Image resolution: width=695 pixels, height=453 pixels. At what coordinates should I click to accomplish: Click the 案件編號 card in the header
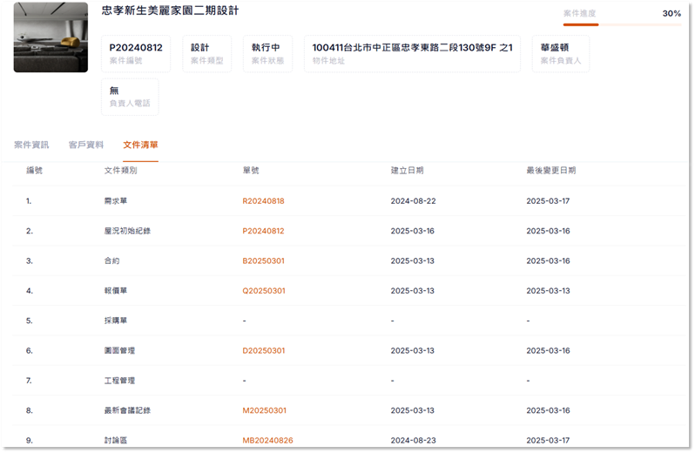click(x=136, y=53)
